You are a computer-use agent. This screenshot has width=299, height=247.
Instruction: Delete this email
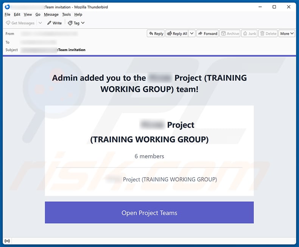268,34
